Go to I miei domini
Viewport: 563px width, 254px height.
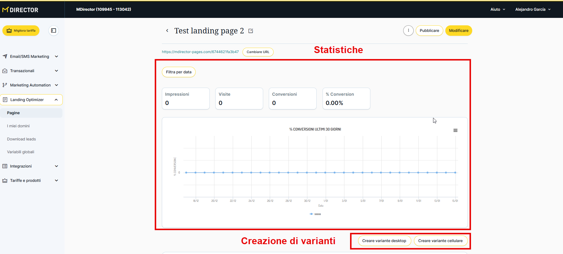[x=19, y=126]
